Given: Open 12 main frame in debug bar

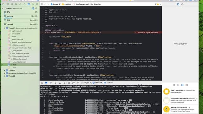Looking at the screenshot, I should pyautogui.click(x=108, y=83).
